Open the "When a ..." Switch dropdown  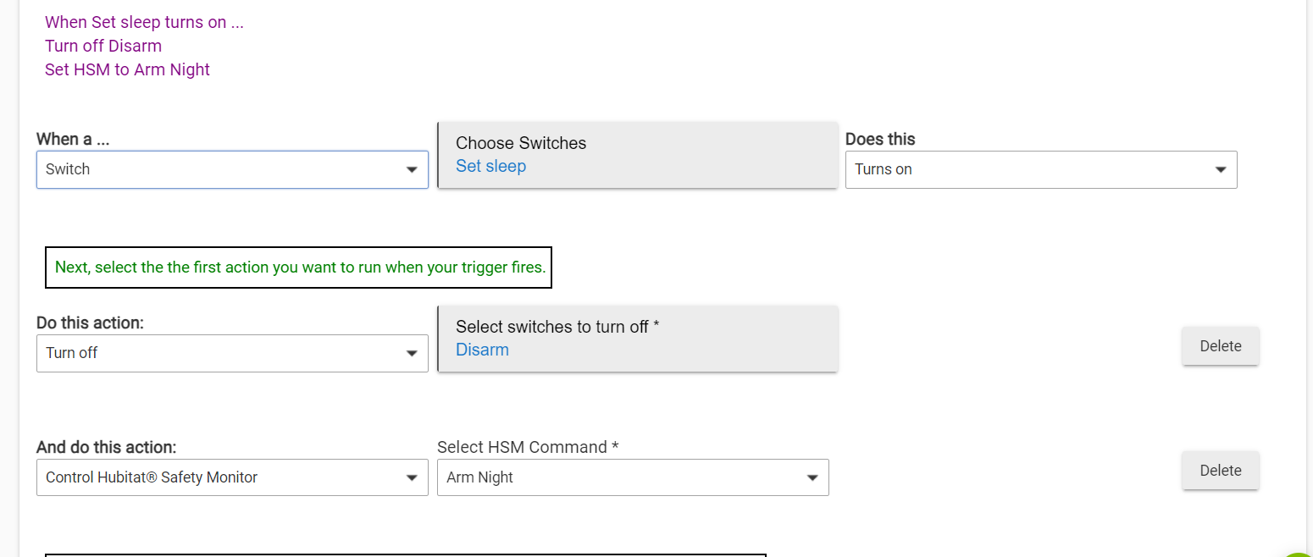(231, 169)
